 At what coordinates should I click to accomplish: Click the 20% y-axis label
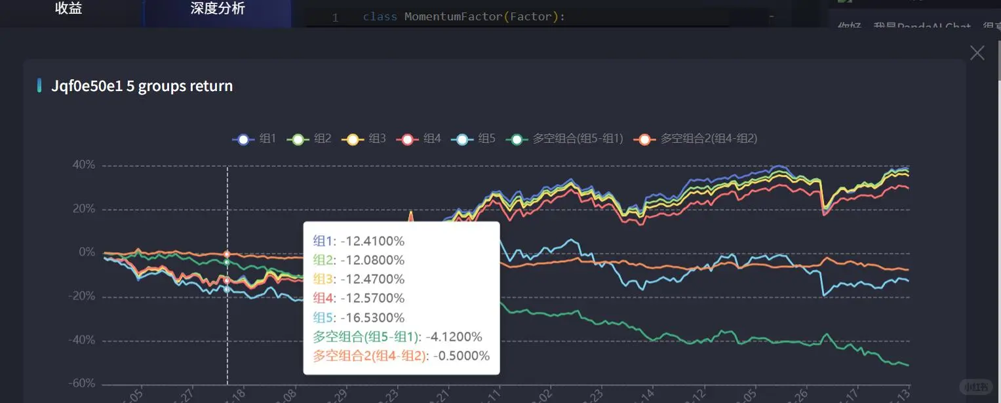[x=83, y=209]
